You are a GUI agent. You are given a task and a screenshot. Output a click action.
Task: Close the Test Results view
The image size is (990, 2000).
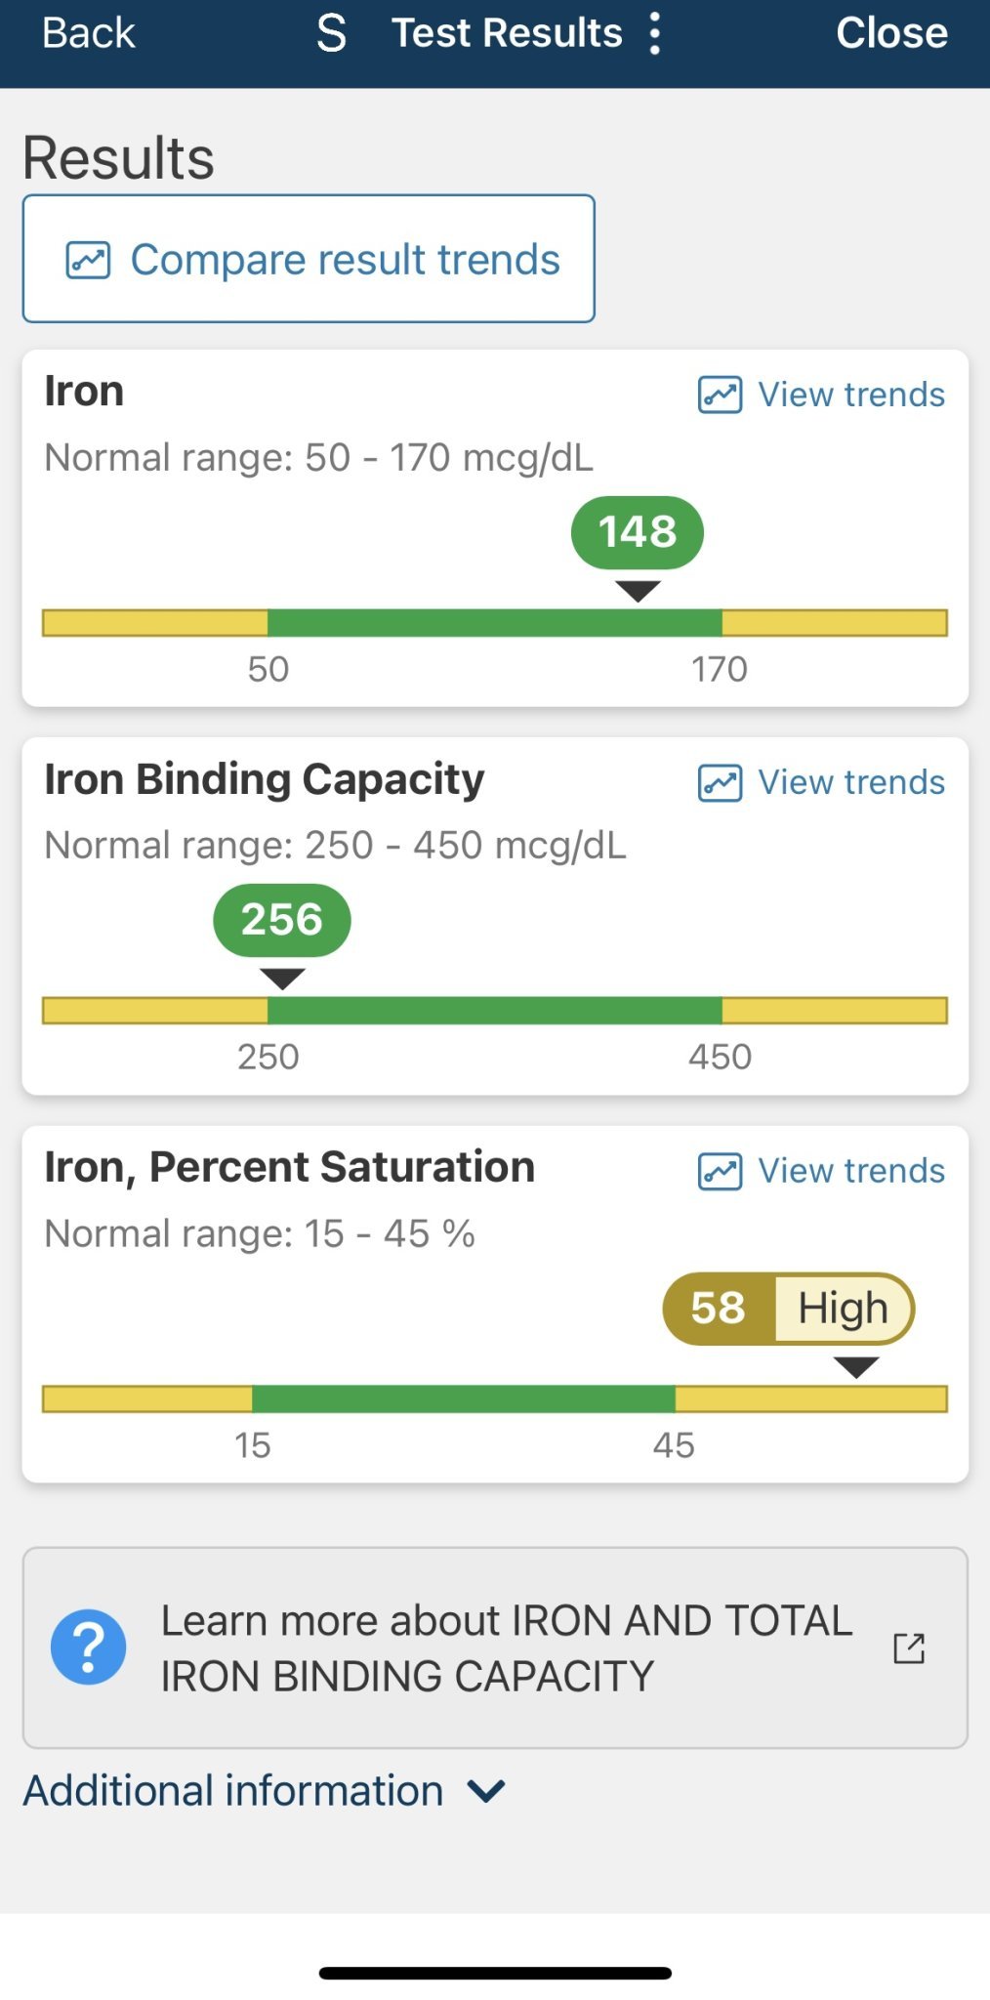coord(891,33)
